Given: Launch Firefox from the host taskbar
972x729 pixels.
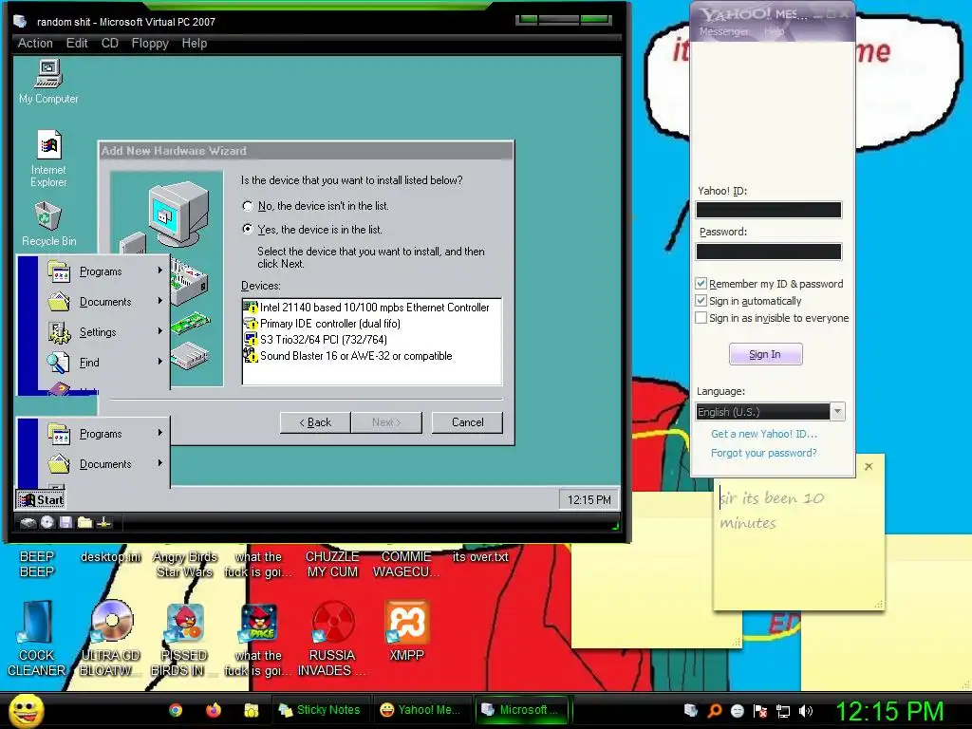Looking at the screenshot, I should 214,710.
